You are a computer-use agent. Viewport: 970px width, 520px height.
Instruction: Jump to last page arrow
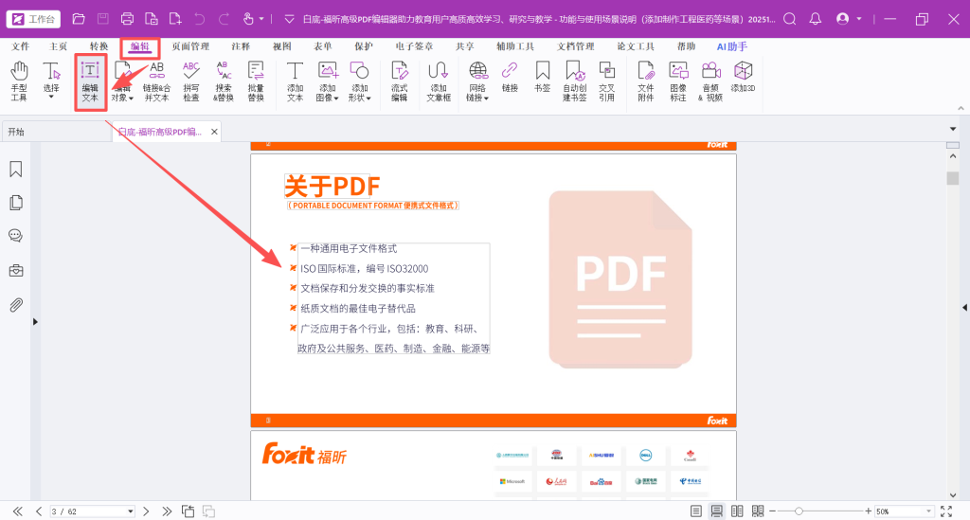[167, 511]
